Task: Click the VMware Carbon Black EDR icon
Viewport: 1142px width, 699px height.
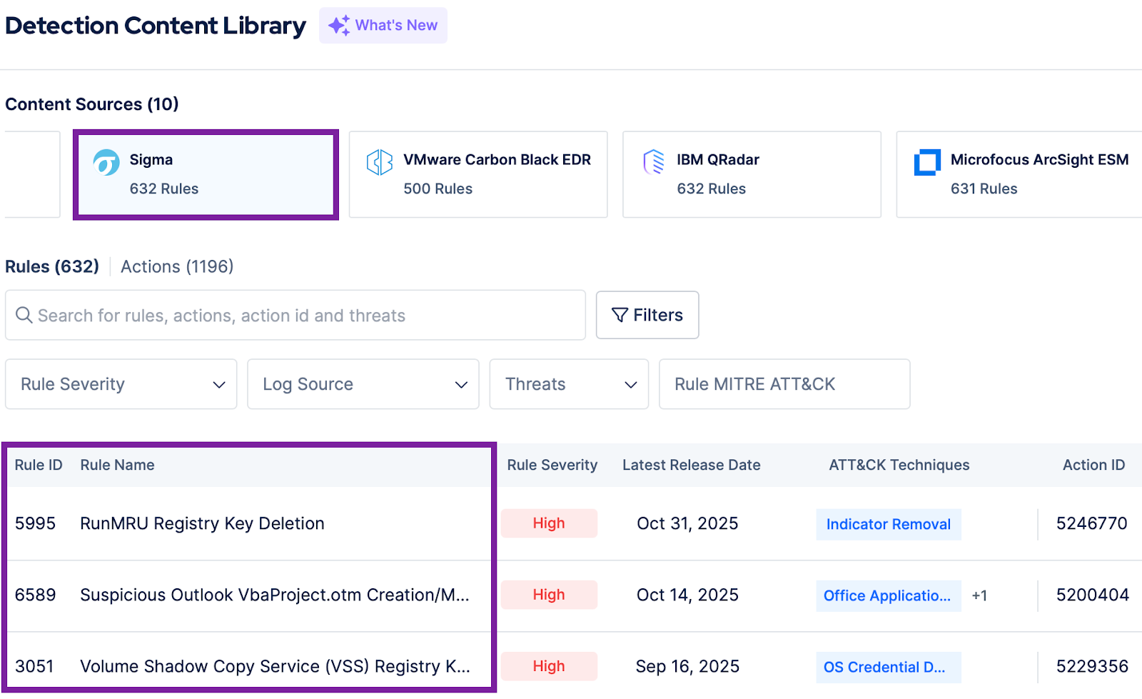Action: pyautogui.click(x=380, y=162)
